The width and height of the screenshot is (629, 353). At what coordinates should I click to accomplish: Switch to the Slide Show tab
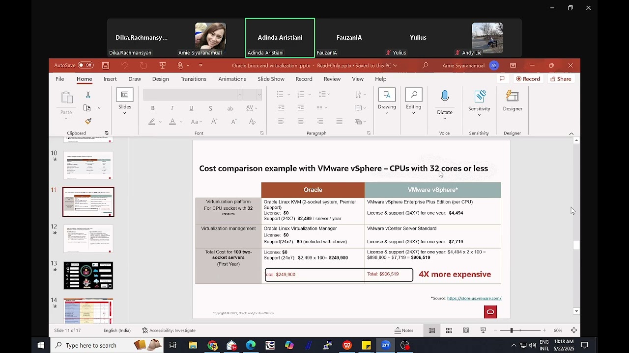(271, 79)
